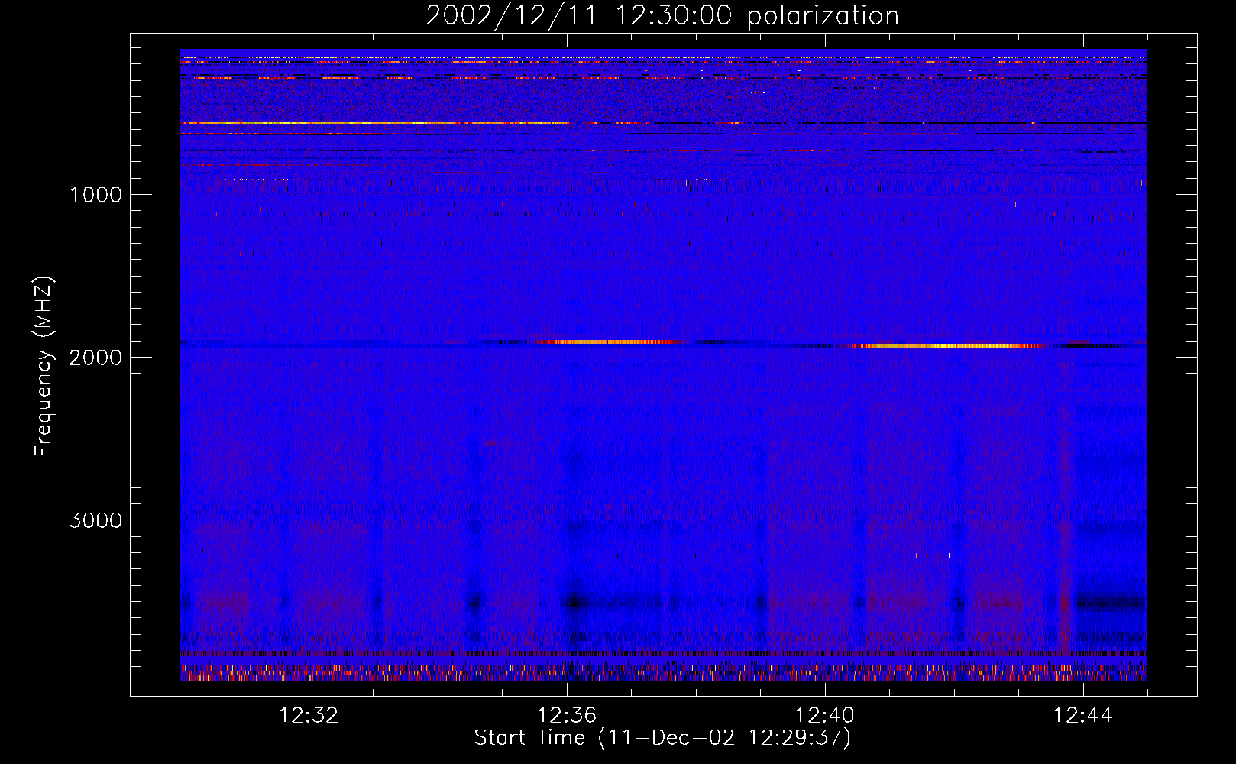The width and height of the screenshot is (1236, 764).
Task: Click the 3000 frequency tick label
Action: pyautogui.click(x=95, y=520)
